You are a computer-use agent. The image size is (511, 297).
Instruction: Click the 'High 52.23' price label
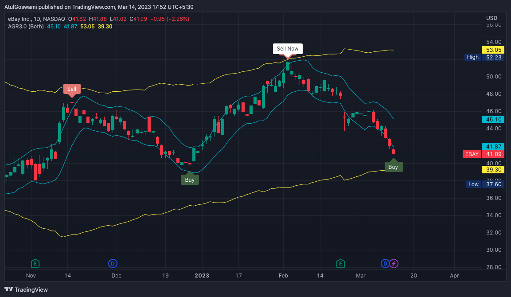click(x=484, y=57)
